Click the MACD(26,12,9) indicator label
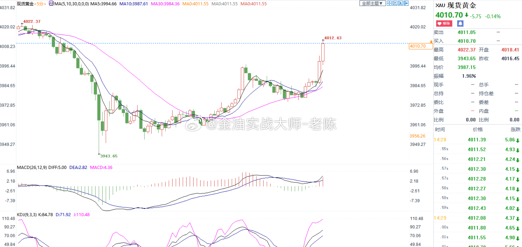Image resolution: width=522 pixels, height=247 pixels. click(x=32, y=168)
